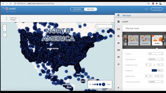Open the Not Secure site info icon

[x=15, y=3]
